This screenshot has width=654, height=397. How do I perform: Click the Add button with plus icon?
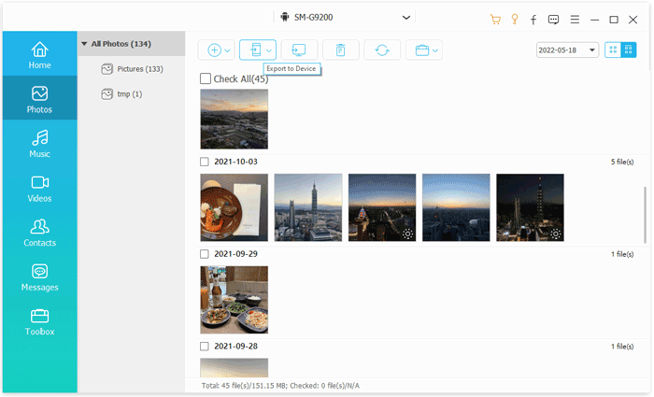click(214, 50)
